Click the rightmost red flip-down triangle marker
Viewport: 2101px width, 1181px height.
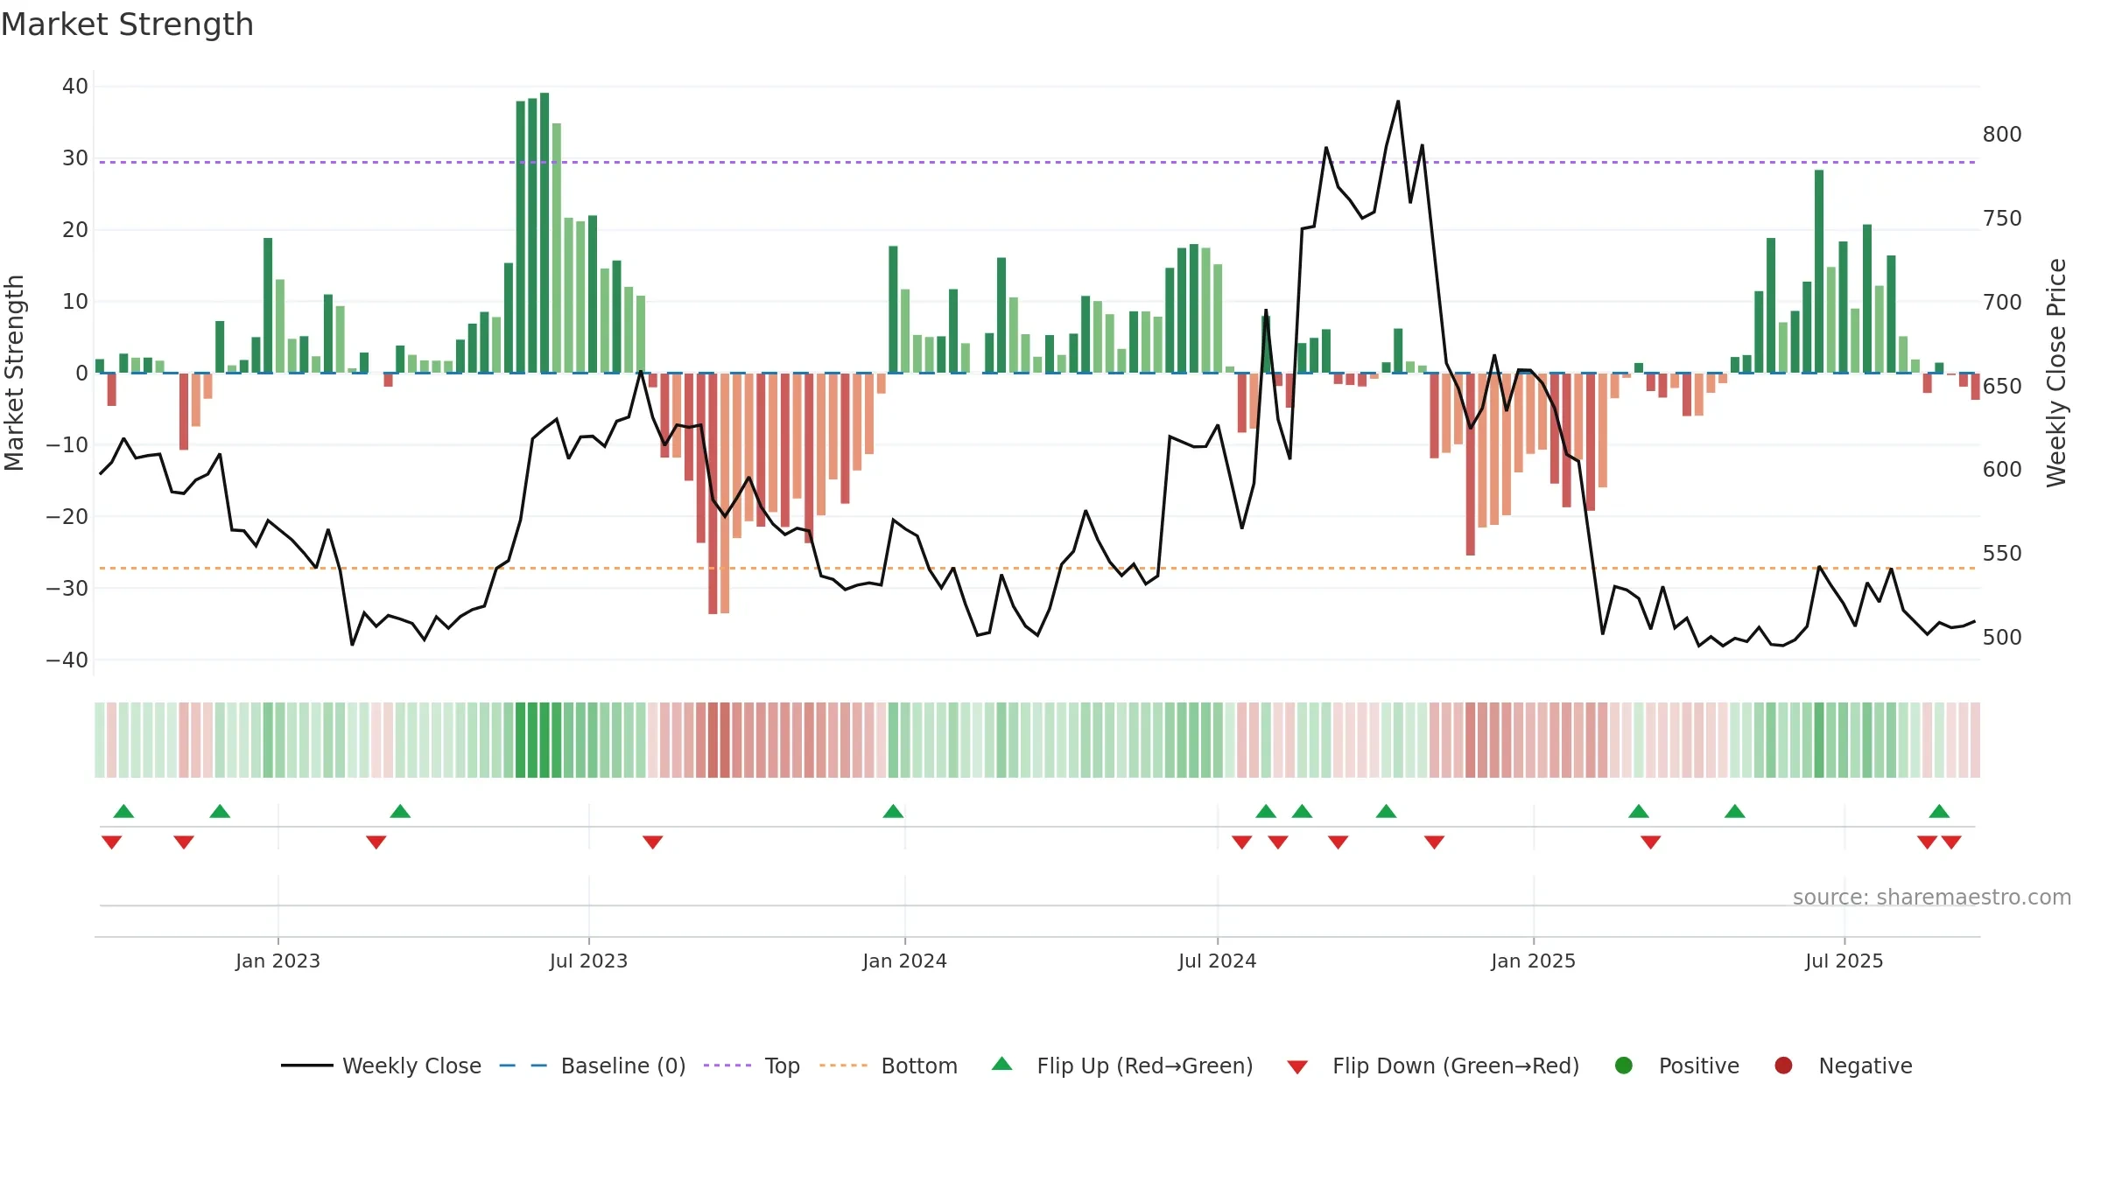(1951, 842)
